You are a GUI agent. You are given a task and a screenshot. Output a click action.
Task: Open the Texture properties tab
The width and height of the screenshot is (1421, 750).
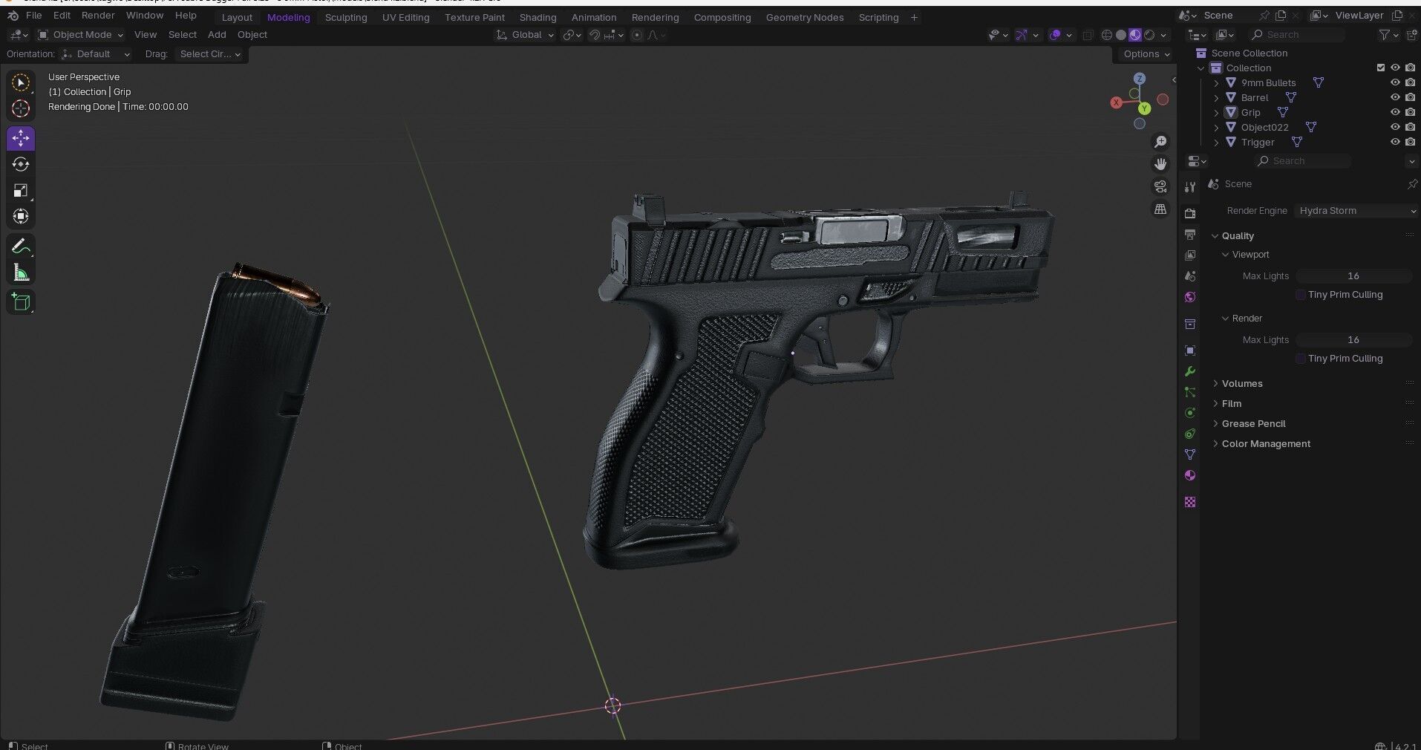tap(1190, 502)
